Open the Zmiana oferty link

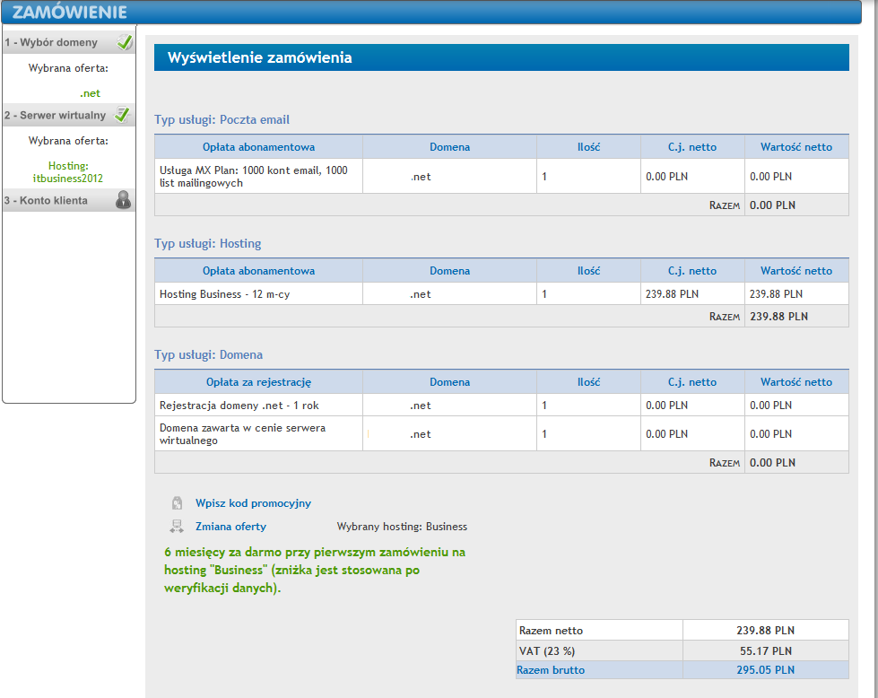point(230,527)
